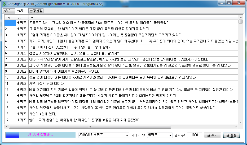Click the 글 추가 button
The width and height of the screenshot is (247, 145).
(x=213, y=135)
